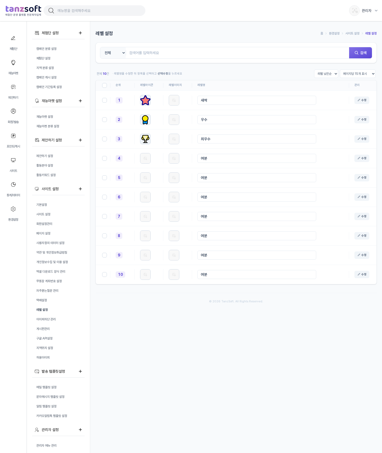Open the 사이트 monitor icon in left rail
Screen dimensions: 382x453
[13, 160]
